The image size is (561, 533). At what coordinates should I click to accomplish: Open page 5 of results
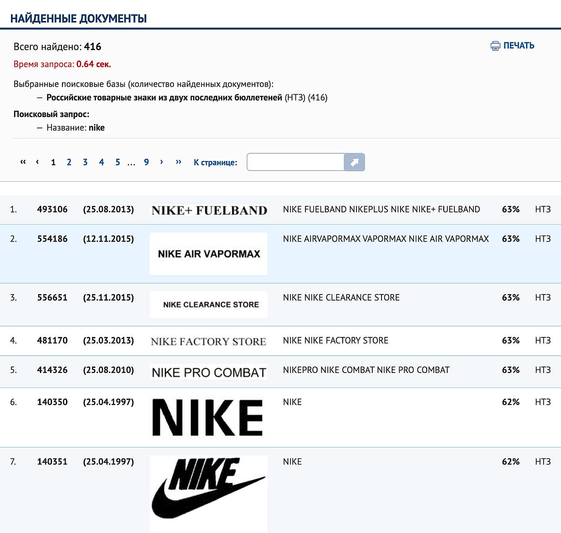[x=118, y=162]
